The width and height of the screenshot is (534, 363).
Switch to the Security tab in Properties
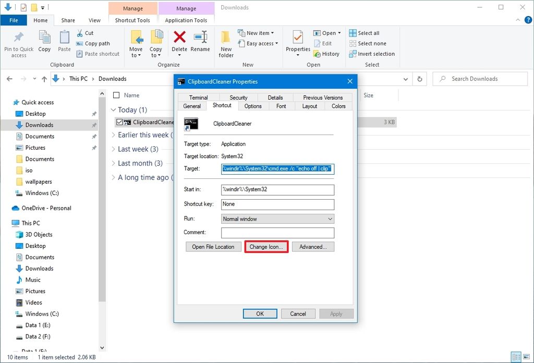[238, 97]
